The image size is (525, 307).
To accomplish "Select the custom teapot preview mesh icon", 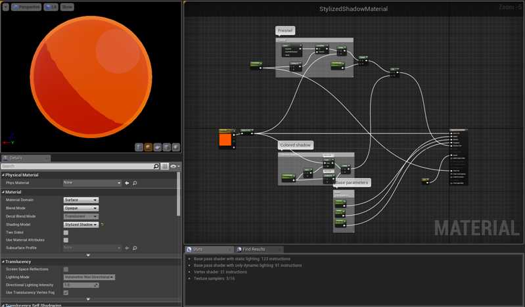I will tap(176, 147).
